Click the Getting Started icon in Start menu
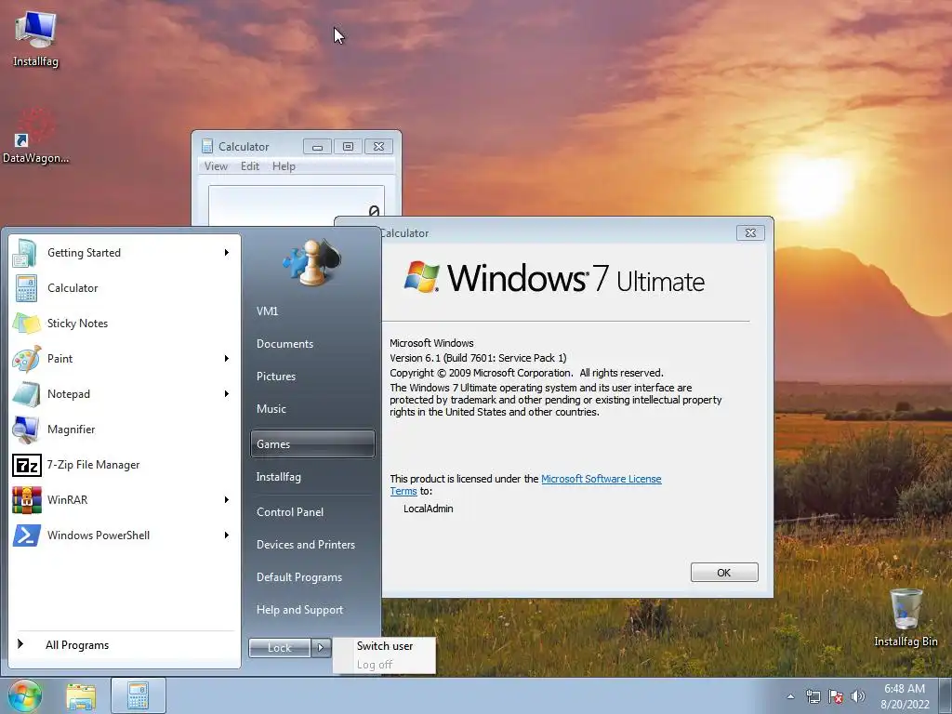 point(25,253)
